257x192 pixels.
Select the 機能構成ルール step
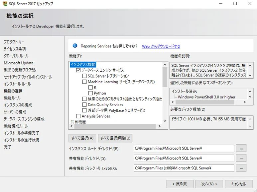click(16, 126)
